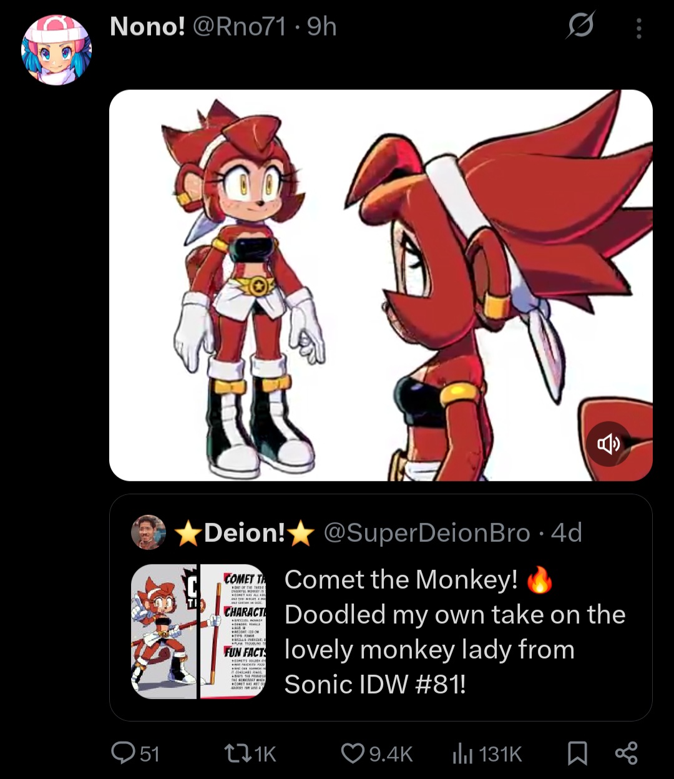The height and width of the screenshot is (779, 674).
Task: Open the @Rno71 handle link
Action: 240,27
